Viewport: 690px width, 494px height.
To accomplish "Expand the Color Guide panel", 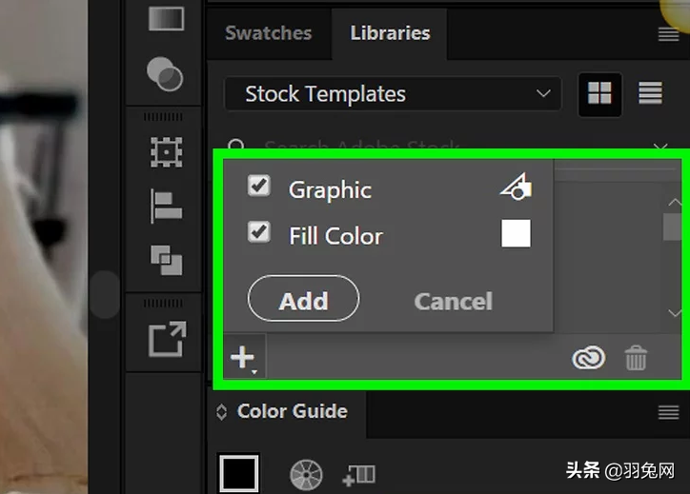I will 222,412.
